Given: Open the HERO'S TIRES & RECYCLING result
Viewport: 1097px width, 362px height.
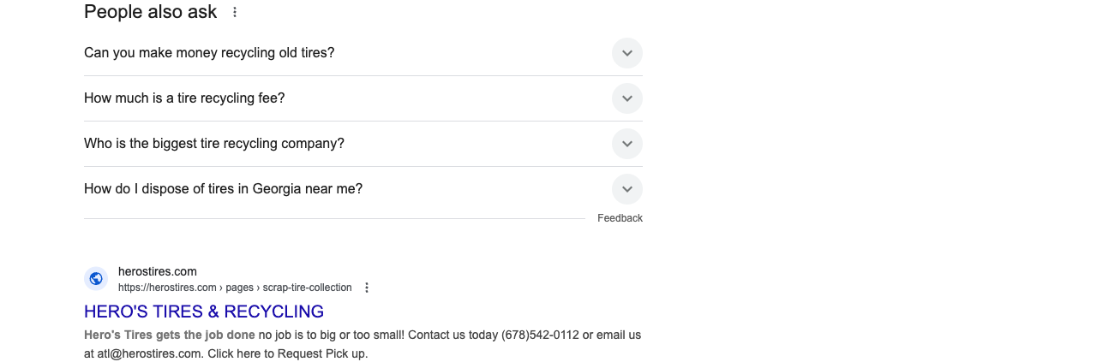Looking at the screenshot, I should tap(204, 312).
